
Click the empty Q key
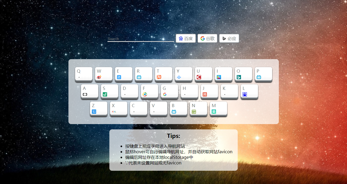tap(84, 74)
